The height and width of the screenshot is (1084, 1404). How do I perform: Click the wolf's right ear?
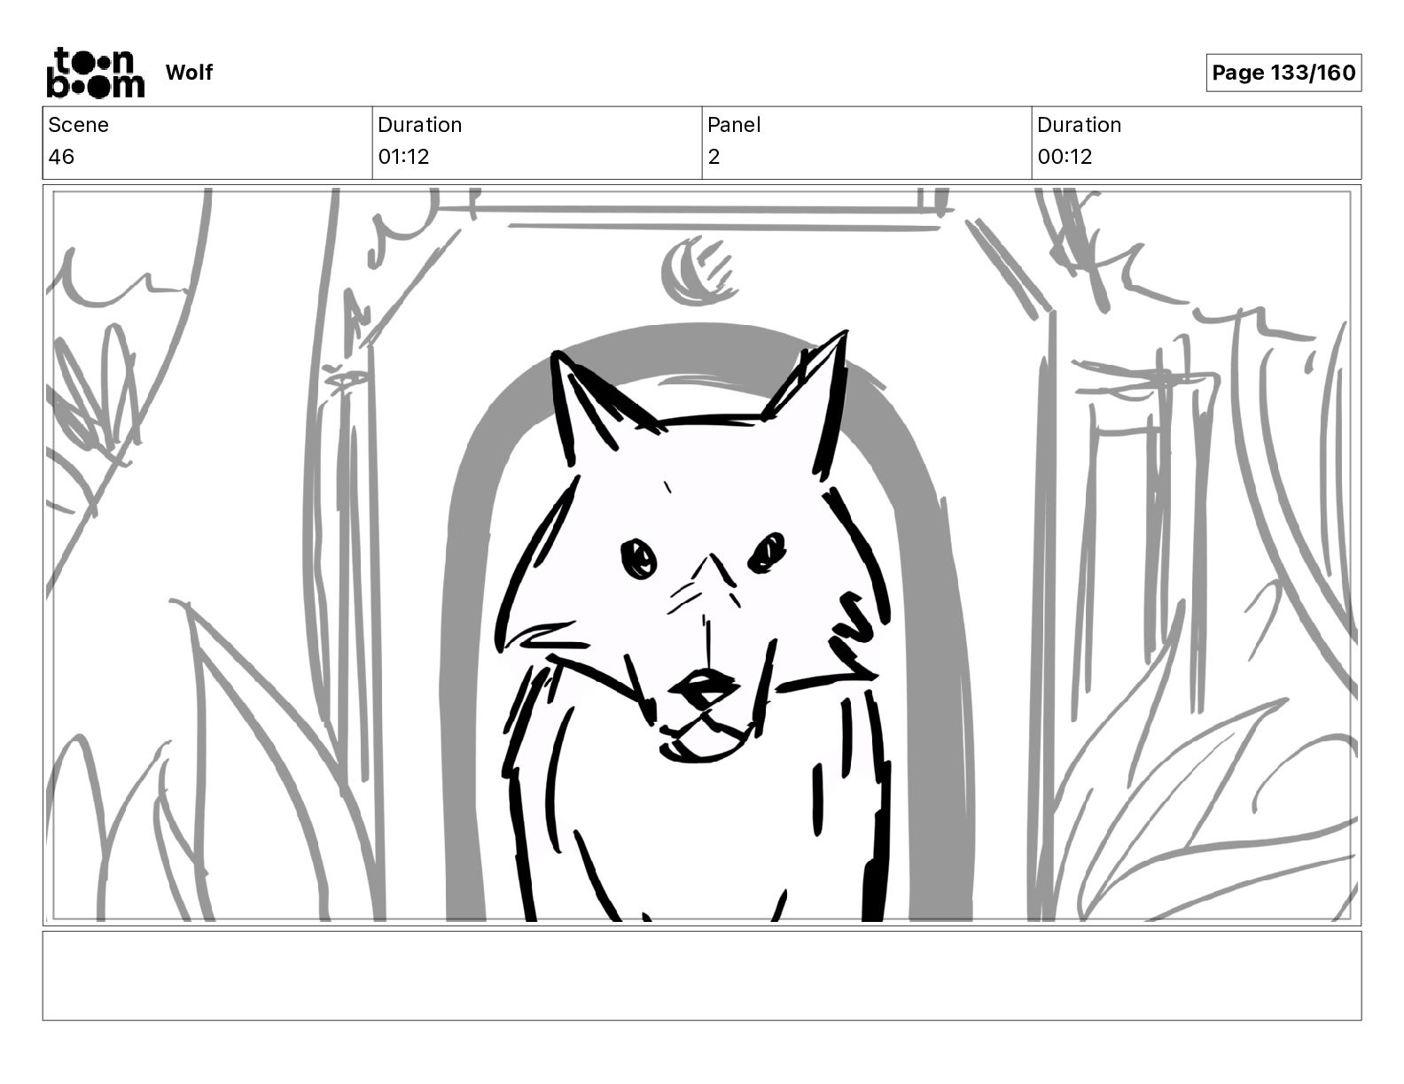click(x=808, y=390)
